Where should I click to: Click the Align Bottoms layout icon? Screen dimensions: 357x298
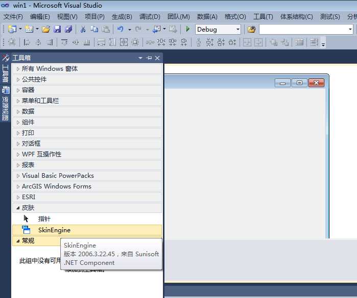[87, 42]
